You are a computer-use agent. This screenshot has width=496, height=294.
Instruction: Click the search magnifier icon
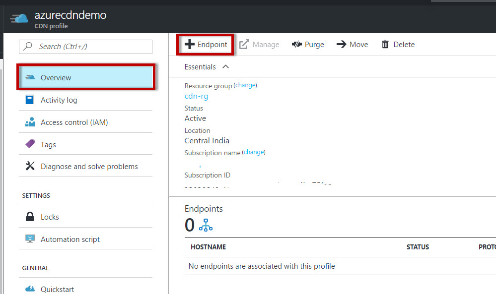[x=28, y=46]
